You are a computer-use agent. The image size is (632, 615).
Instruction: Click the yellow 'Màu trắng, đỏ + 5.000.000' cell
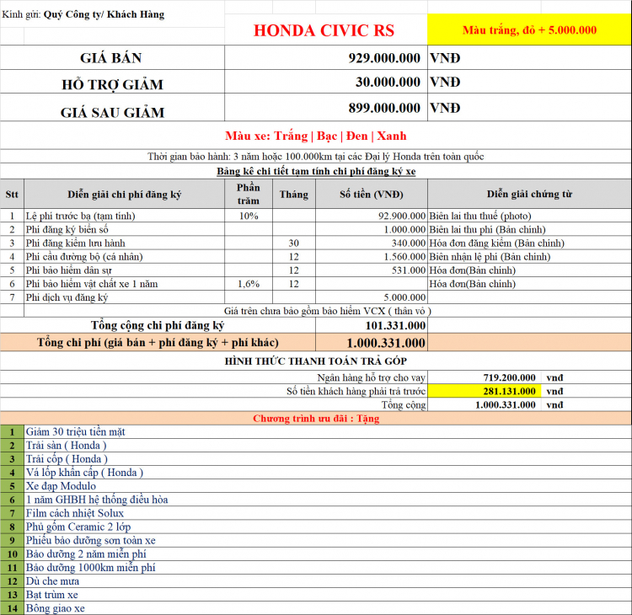529,29
